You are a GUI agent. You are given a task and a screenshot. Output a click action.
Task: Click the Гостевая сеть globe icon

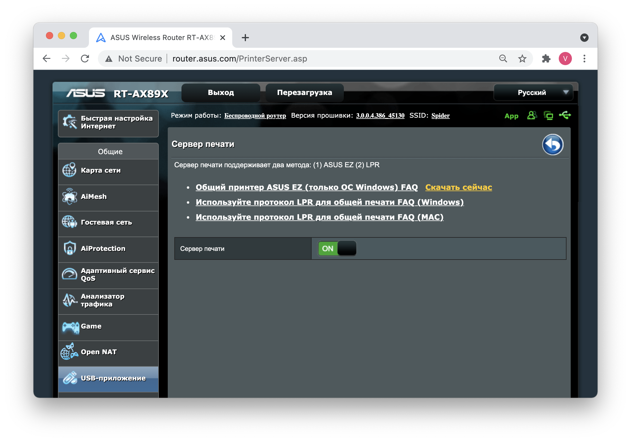[x=69, y=222]
